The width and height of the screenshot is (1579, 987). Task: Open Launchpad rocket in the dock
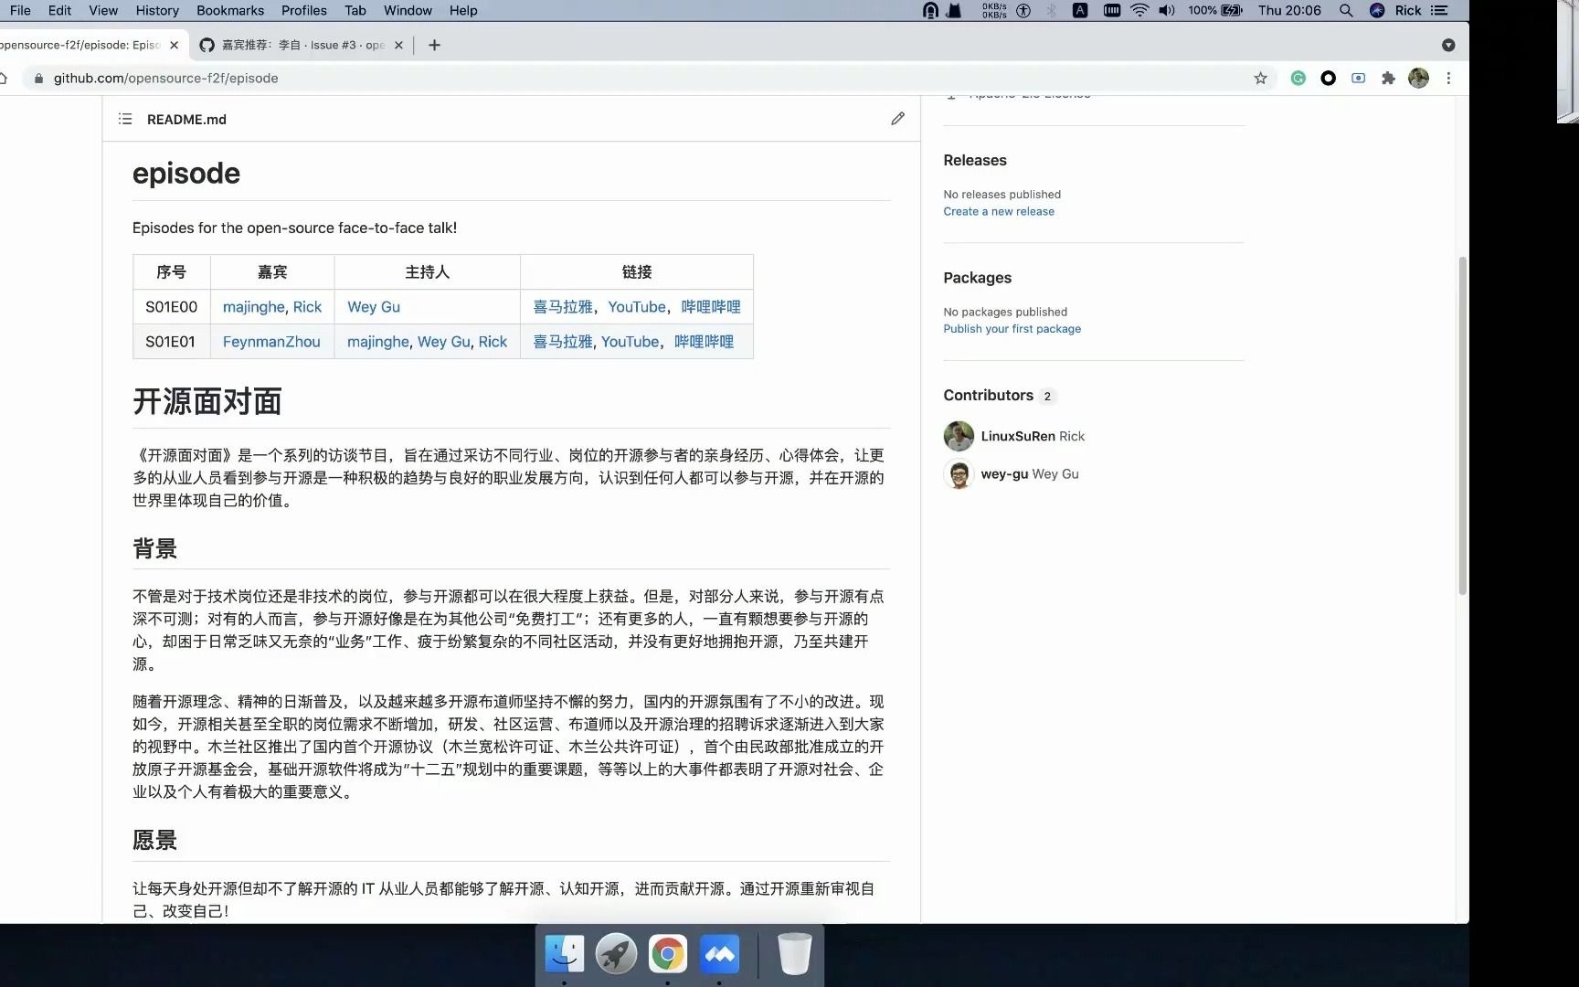point(616,954)
